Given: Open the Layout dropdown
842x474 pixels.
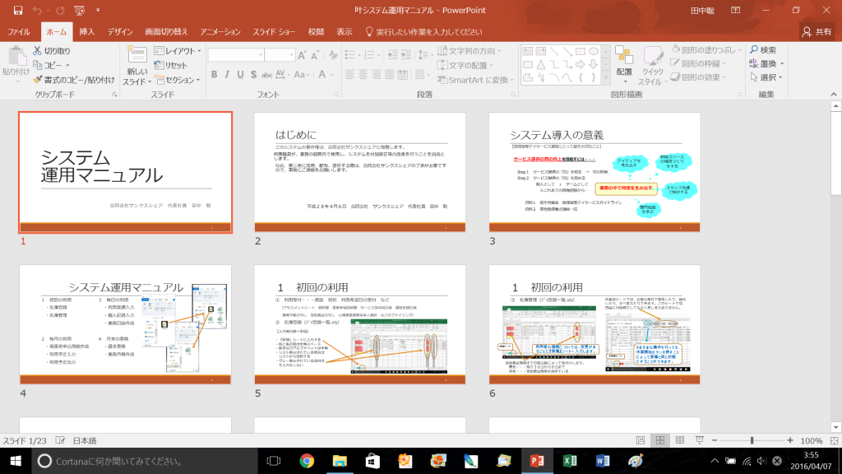Looking at the screenshot, I should pos(178,50).
